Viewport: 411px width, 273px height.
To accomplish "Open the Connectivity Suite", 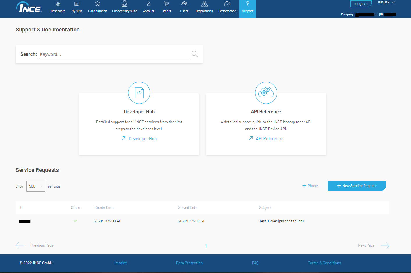I will 125,8.
